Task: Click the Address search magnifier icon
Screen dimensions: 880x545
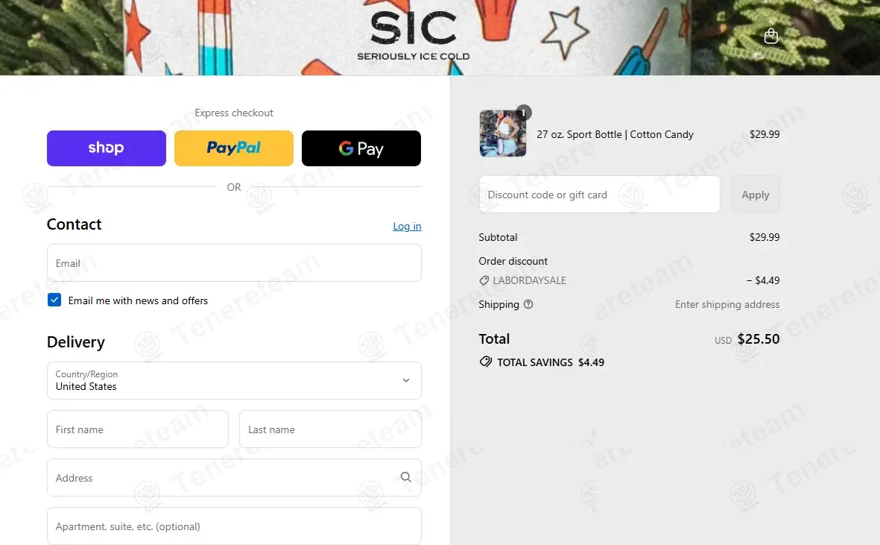Action: tap(406, 477)
